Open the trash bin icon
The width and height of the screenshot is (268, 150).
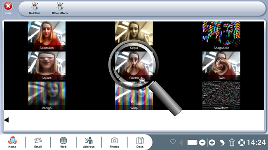click(x=232, y=142)
